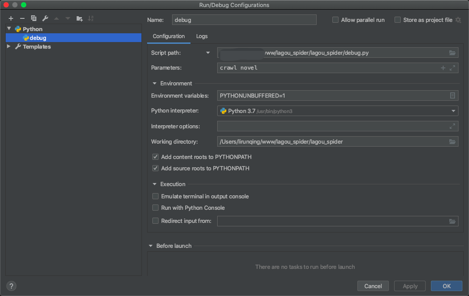Click the Cancel button
This screenshot has width=469, height=296.
[373, 286]
